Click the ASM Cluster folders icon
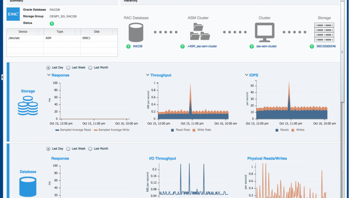This screenshot has width=349, height=198. 200,31
